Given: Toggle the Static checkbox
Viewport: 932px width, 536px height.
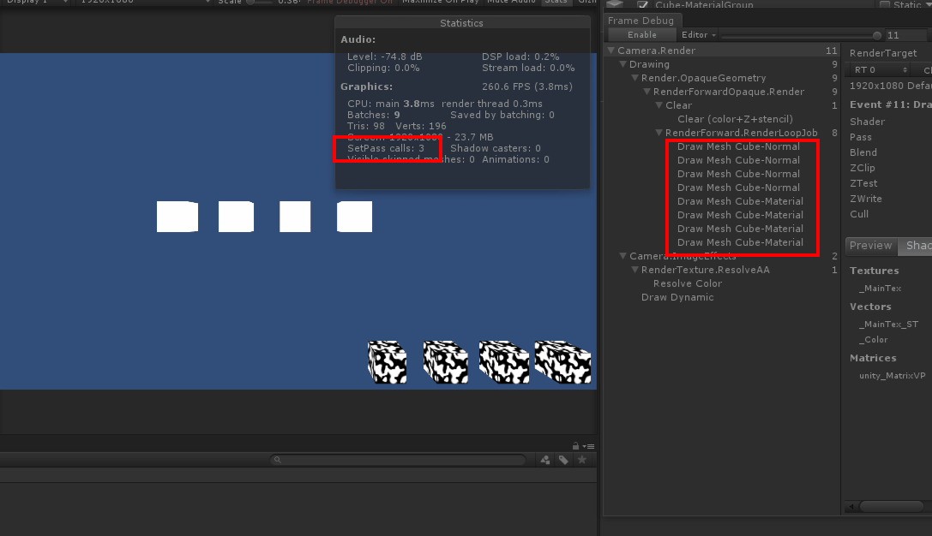Looking at the screenshot, I should coord(885,4).
